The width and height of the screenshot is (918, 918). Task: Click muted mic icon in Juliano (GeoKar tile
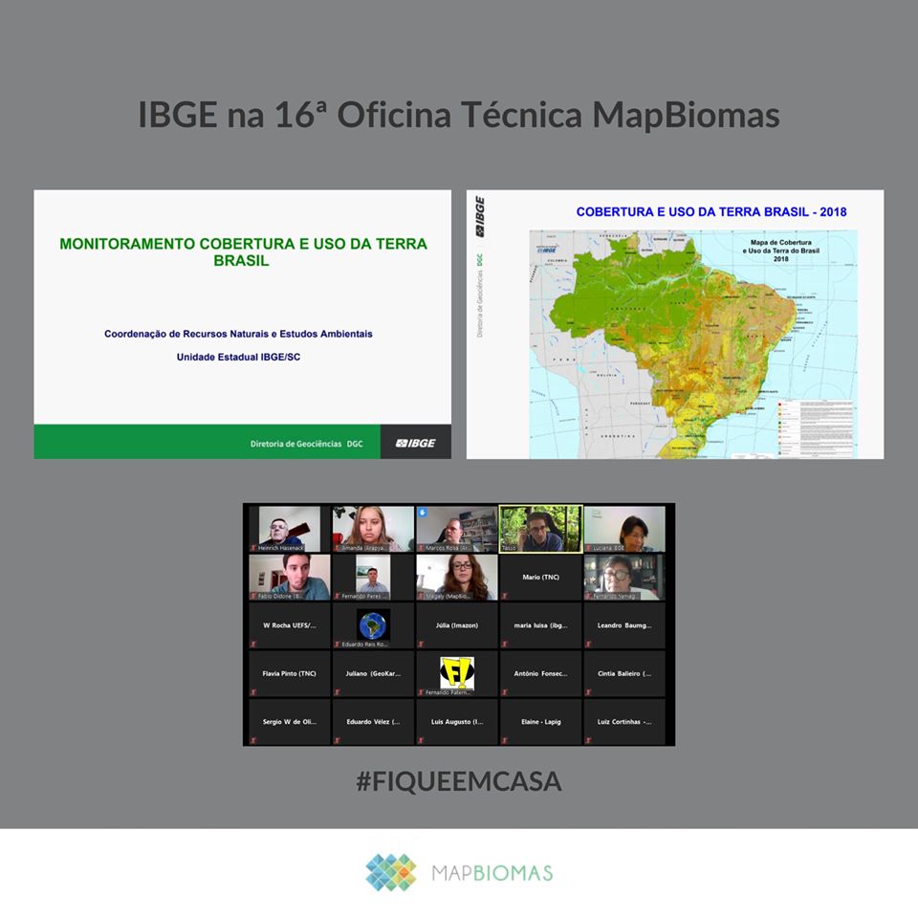coord(338,692)
